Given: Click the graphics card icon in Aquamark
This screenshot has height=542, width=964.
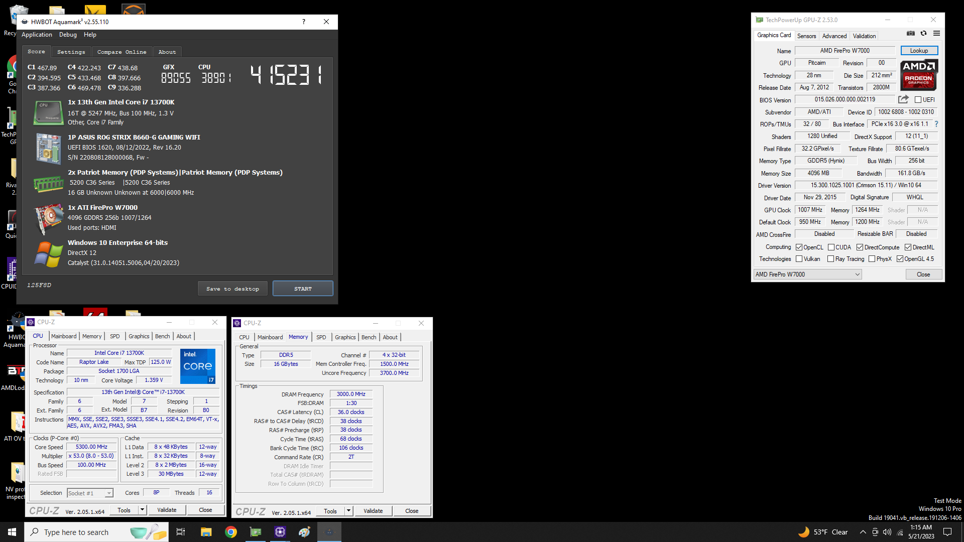Looking at the screenshot, I should coord(48,219).
